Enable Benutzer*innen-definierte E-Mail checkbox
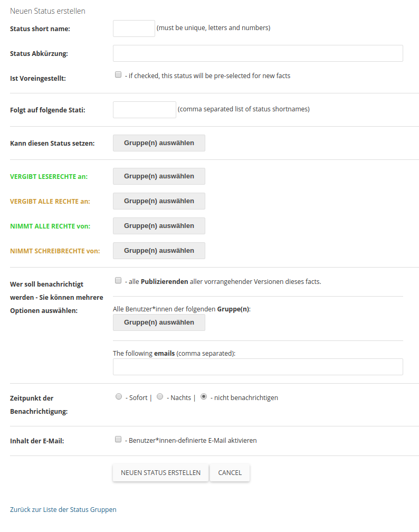This screenshot has width=419, height=532. [x=118, y=439]
